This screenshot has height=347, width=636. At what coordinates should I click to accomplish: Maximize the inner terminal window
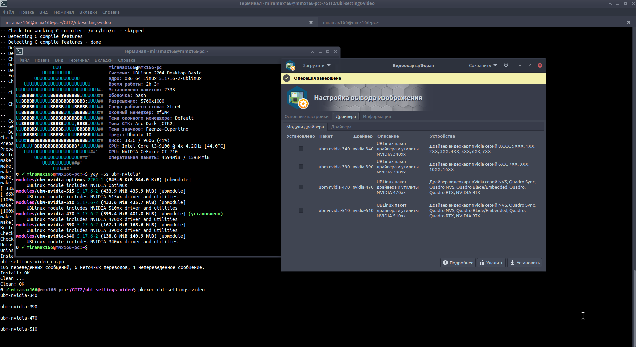tap(328, 51)
